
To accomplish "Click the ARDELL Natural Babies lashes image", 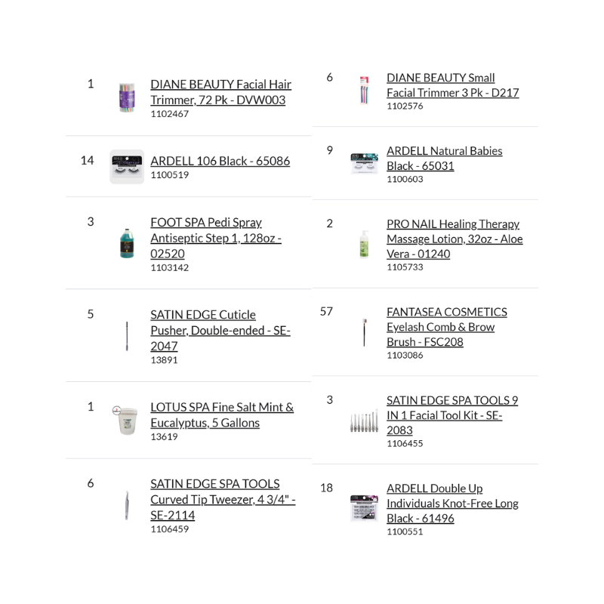I will click(364, 164).
